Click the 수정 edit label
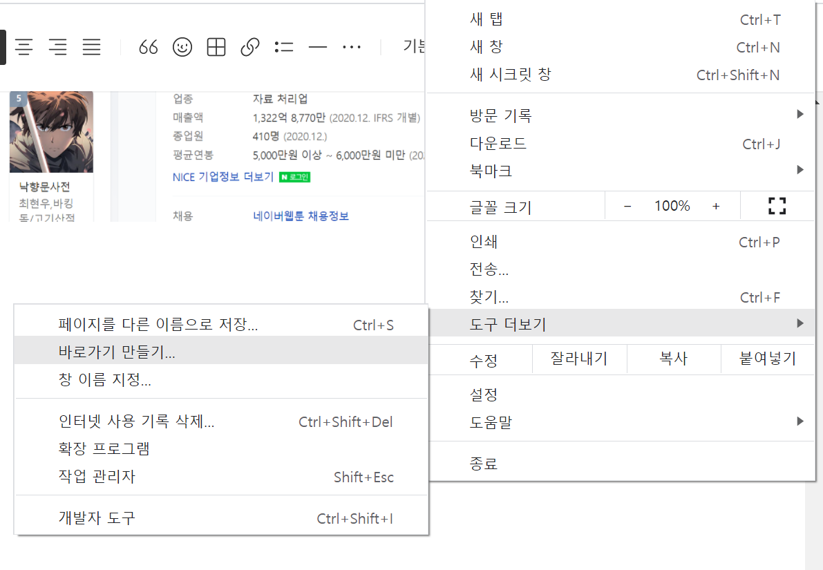Image resolution: width=823 pixels, height=570 pixels. 484,361
